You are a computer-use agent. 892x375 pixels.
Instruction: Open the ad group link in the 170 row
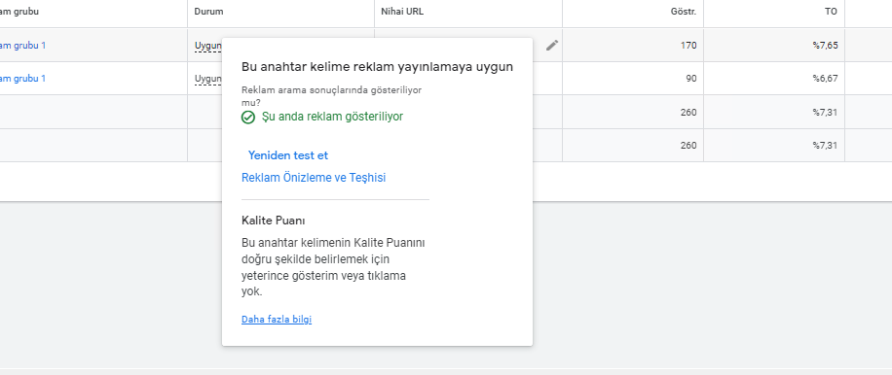22,46
